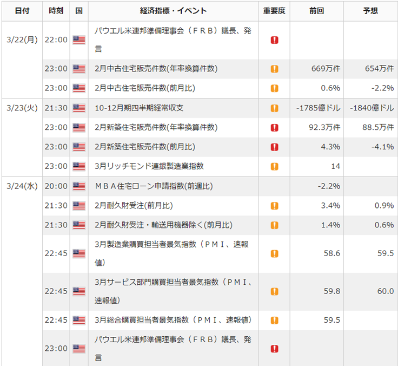Image resolution: width=398 pixels, height=366 pixels.
Task: Click previous value 58.6
Action: tap(332, 253)
